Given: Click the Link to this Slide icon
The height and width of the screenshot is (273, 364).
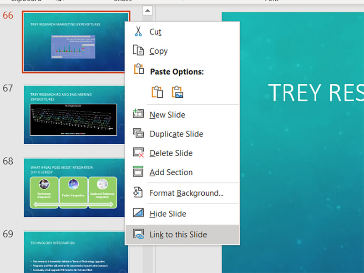Looking at the screenshot, I should coord(138,234).
